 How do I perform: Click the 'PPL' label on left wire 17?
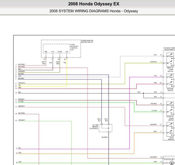coord(20,148)
